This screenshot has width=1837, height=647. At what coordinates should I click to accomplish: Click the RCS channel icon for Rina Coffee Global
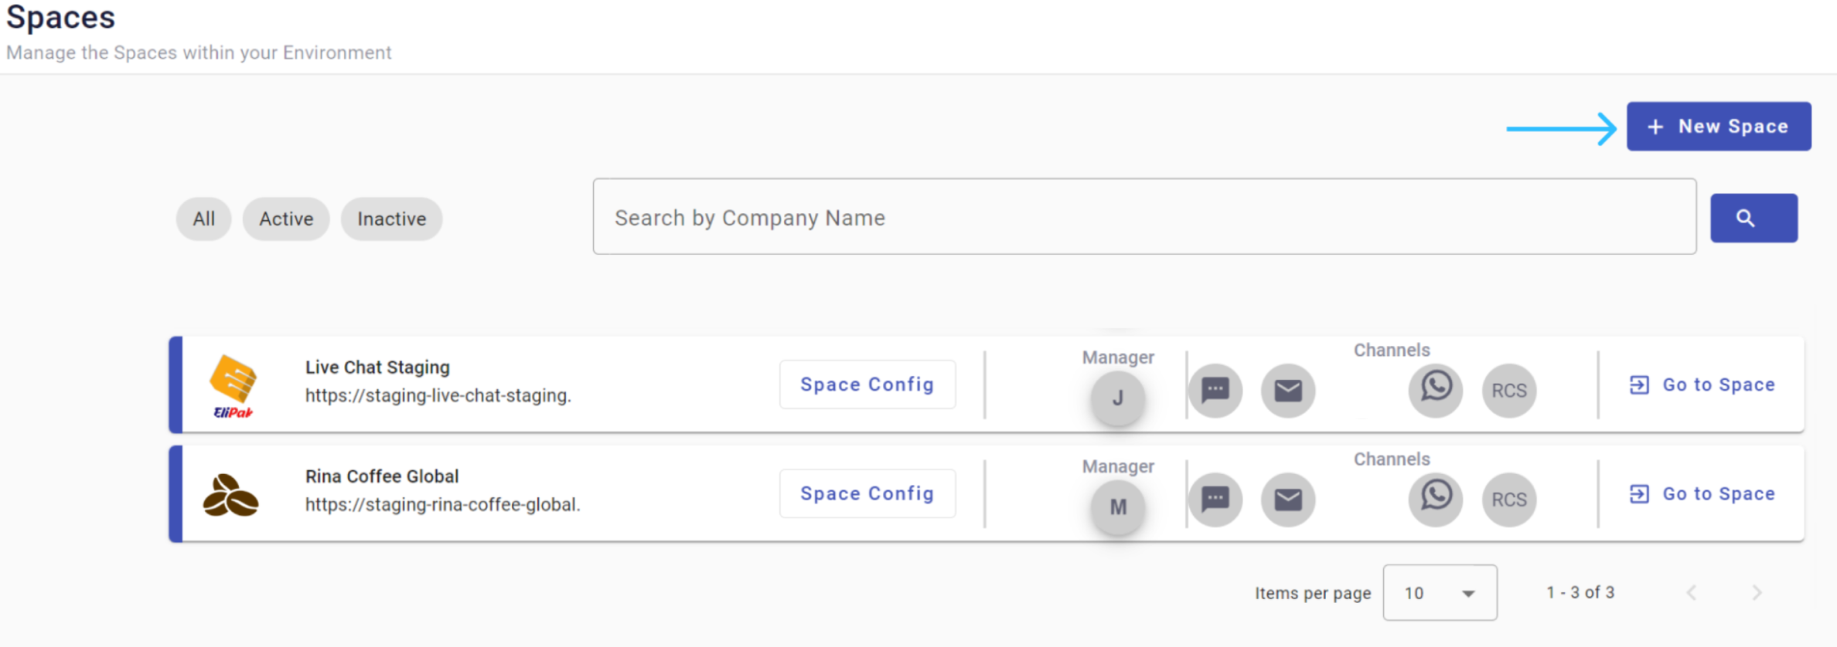1509,500
